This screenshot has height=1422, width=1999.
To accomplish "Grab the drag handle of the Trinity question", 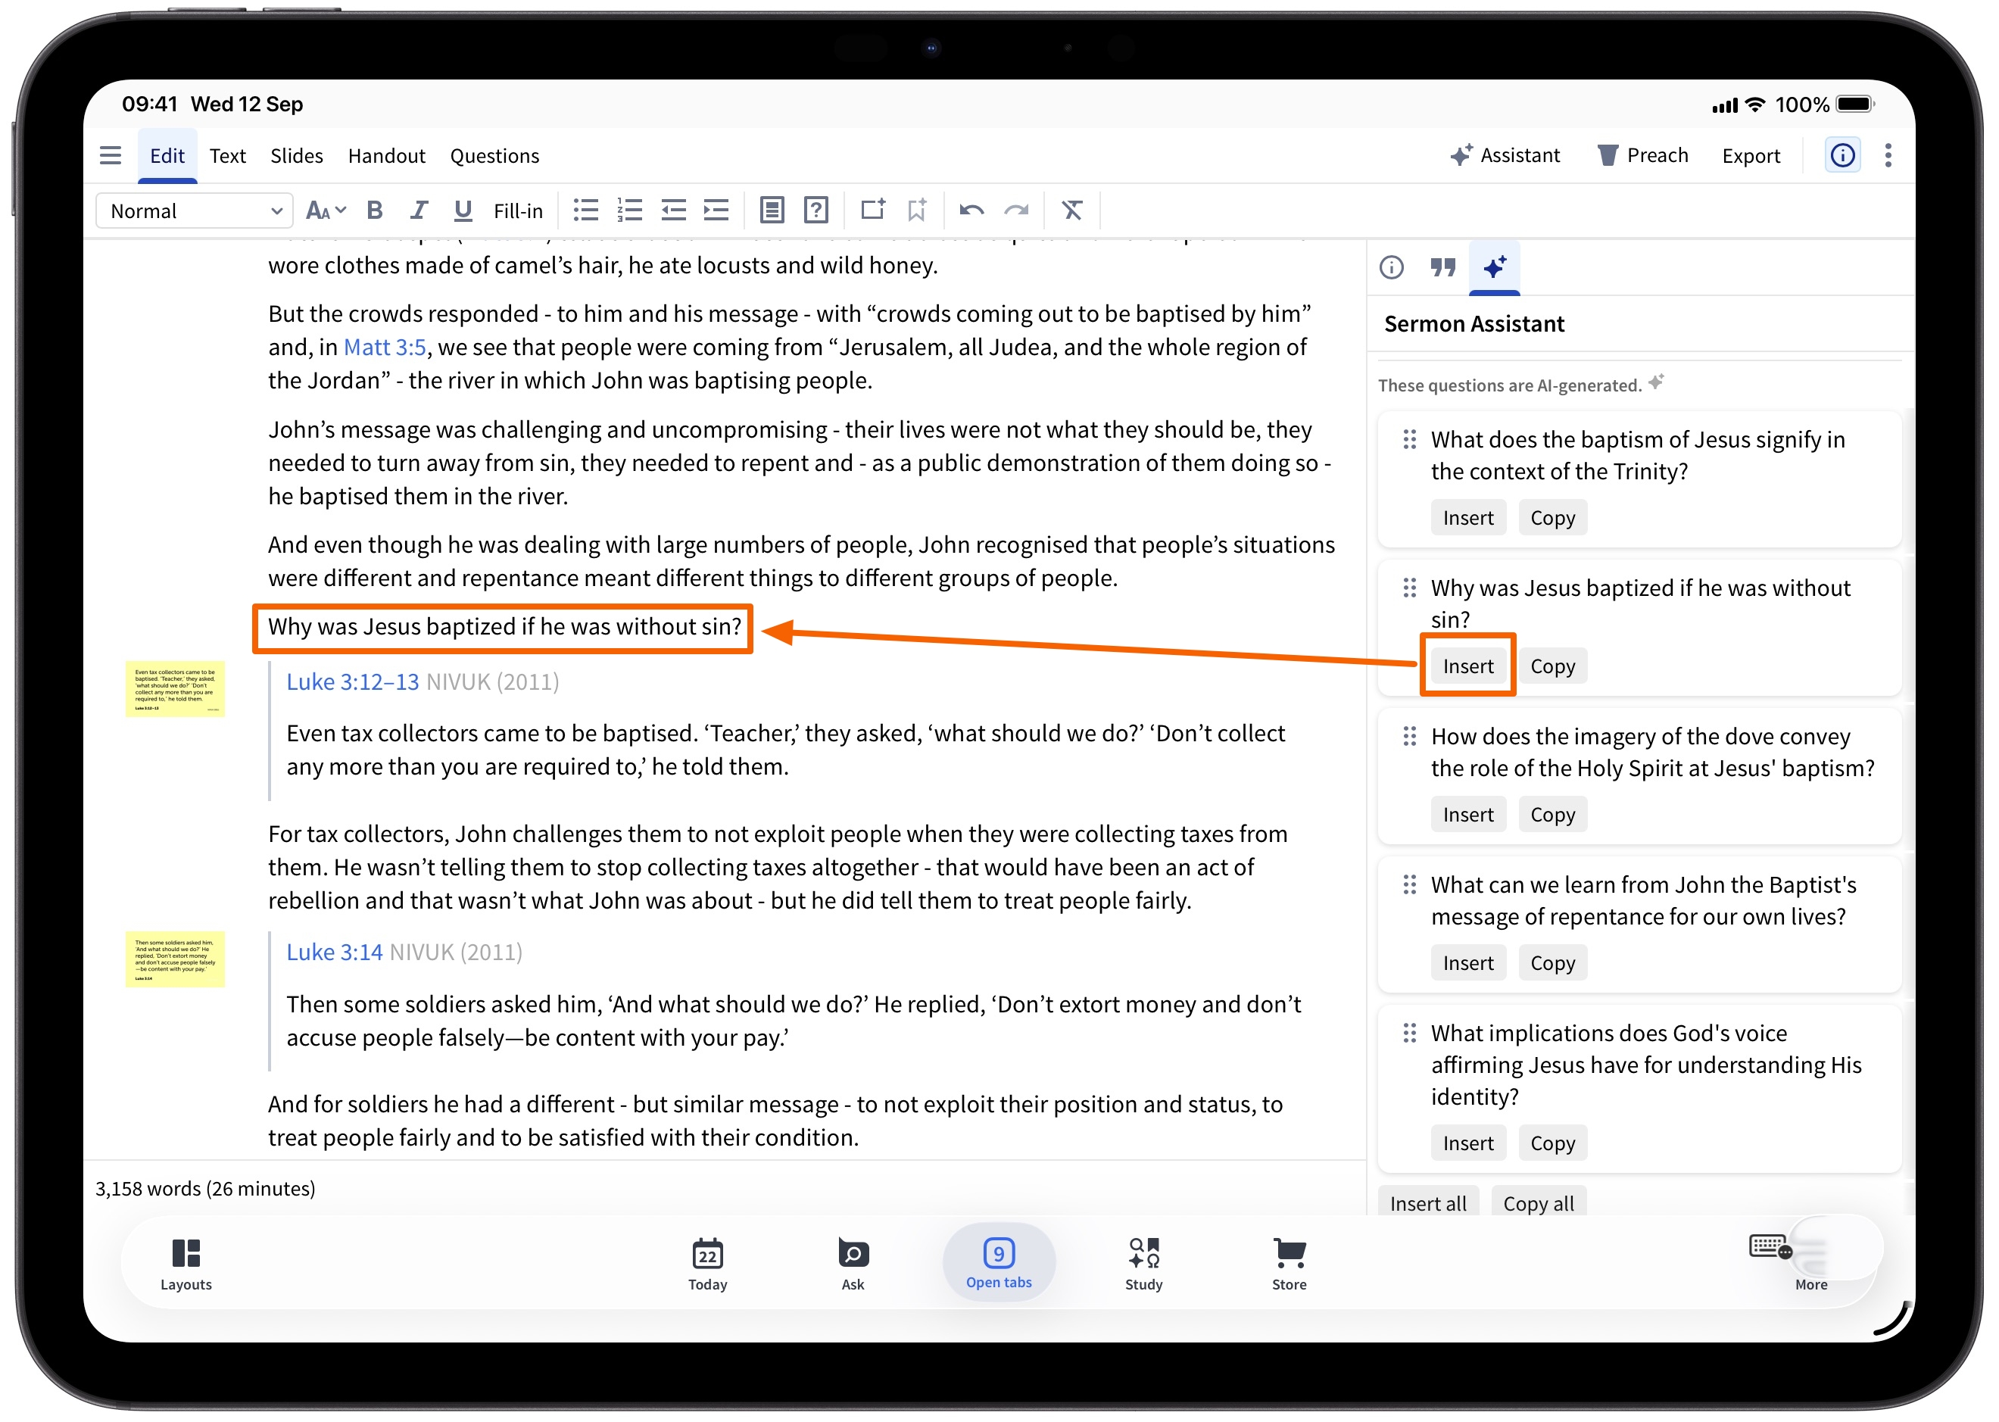I will (x=1409, y=440).
